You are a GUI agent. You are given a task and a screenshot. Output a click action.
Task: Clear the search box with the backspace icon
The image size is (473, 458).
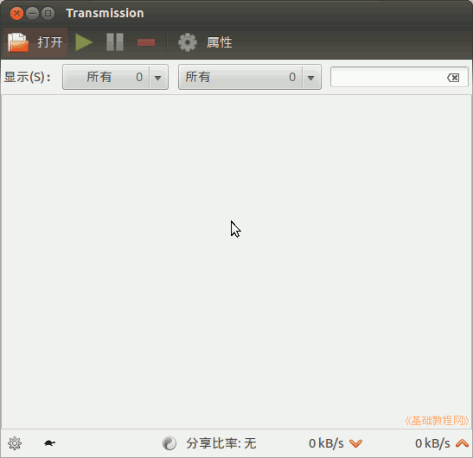pos(453,78)
